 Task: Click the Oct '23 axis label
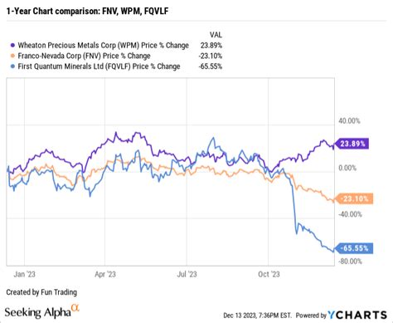pyautogui.click(x=269, y=274)
